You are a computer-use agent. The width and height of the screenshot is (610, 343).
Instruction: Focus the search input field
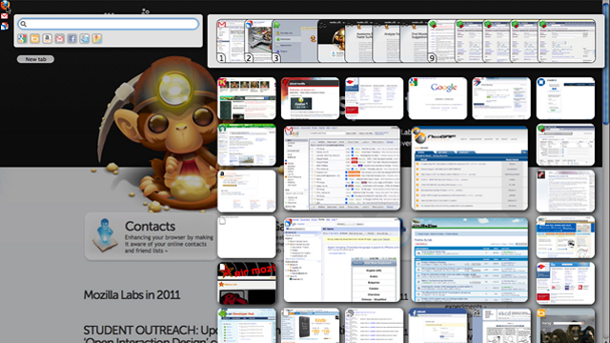point(108,24)
